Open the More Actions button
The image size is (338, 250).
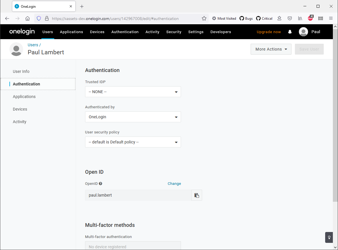[x=271, y=49]
